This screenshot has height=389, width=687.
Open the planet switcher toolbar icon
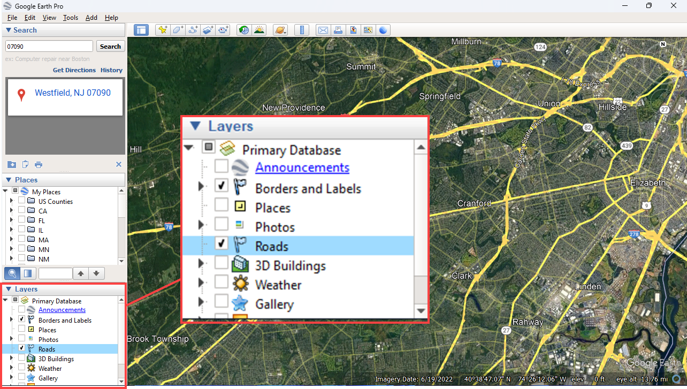tap(280, 30)
